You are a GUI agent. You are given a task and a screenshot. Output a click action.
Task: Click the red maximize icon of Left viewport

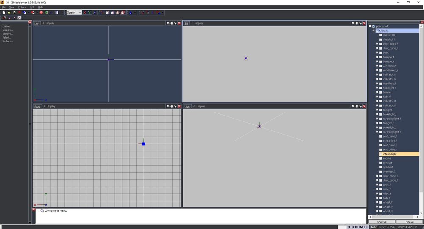179,23
